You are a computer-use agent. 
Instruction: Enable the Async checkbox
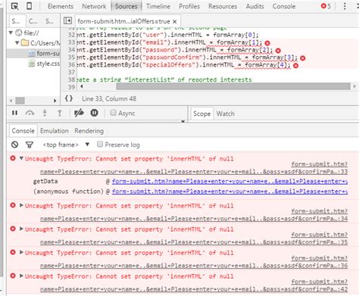point(114,113)
